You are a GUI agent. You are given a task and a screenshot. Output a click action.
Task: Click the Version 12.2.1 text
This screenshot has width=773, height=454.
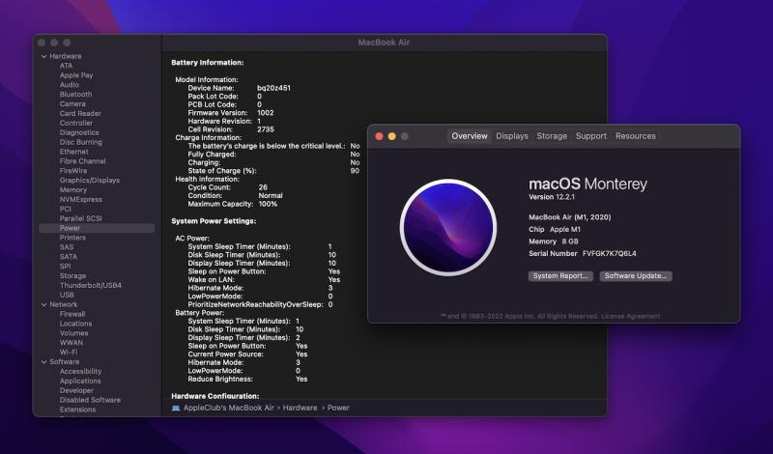(551, 197)
